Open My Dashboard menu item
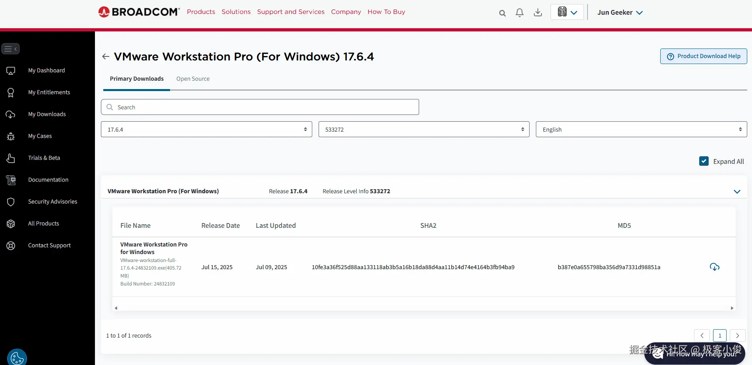 point(46,70)
